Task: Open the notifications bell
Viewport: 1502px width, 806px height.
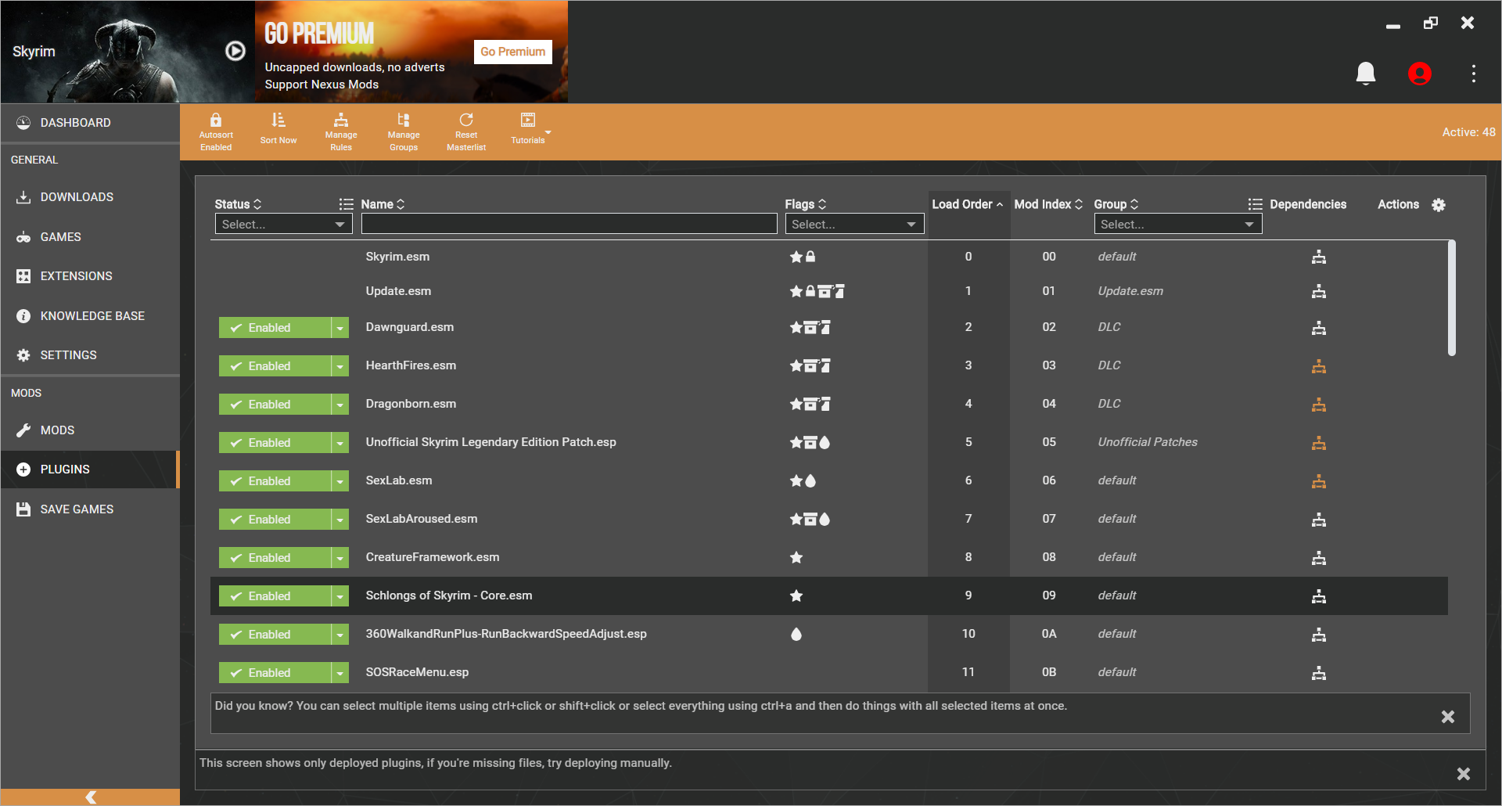Action: [x=1366, y=74]
